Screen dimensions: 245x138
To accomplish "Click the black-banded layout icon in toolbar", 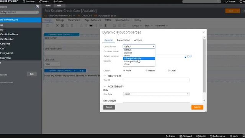I will (91, 26).
